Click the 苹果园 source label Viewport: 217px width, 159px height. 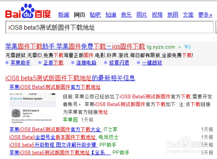[70, 120]
